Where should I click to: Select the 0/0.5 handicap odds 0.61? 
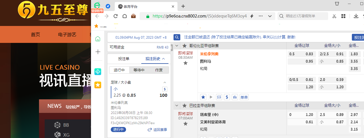pos(302,80)
